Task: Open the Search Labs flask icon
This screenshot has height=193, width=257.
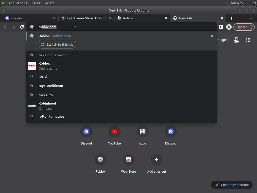Action: [x=236, y=40]
